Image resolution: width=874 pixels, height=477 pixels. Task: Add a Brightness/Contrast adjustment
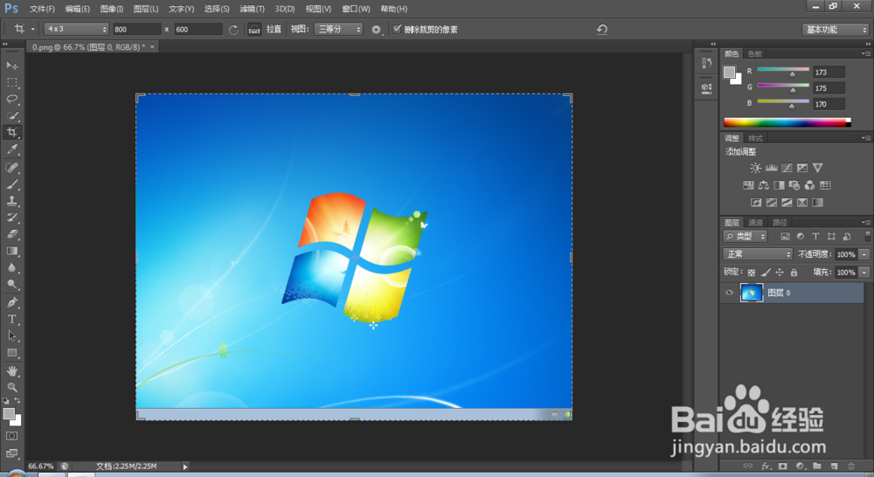click(755, 168)
